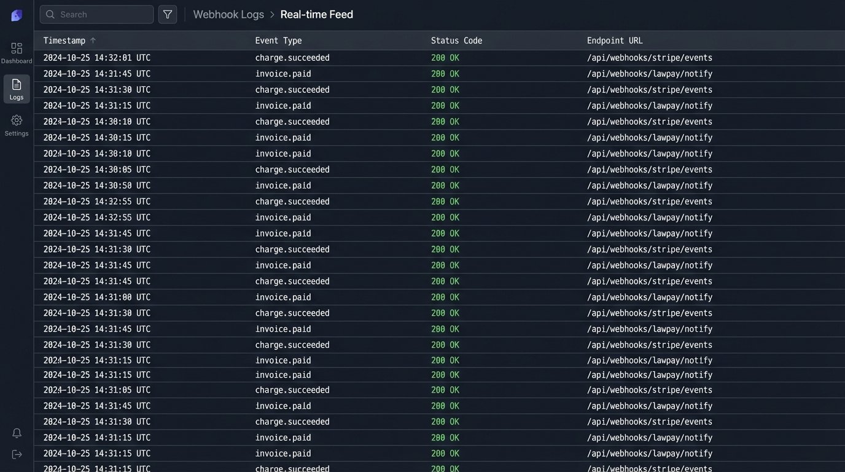The image size is (845, 472).
Task: Toggle the Timestamp sort arrow
Action: (93, 41)
